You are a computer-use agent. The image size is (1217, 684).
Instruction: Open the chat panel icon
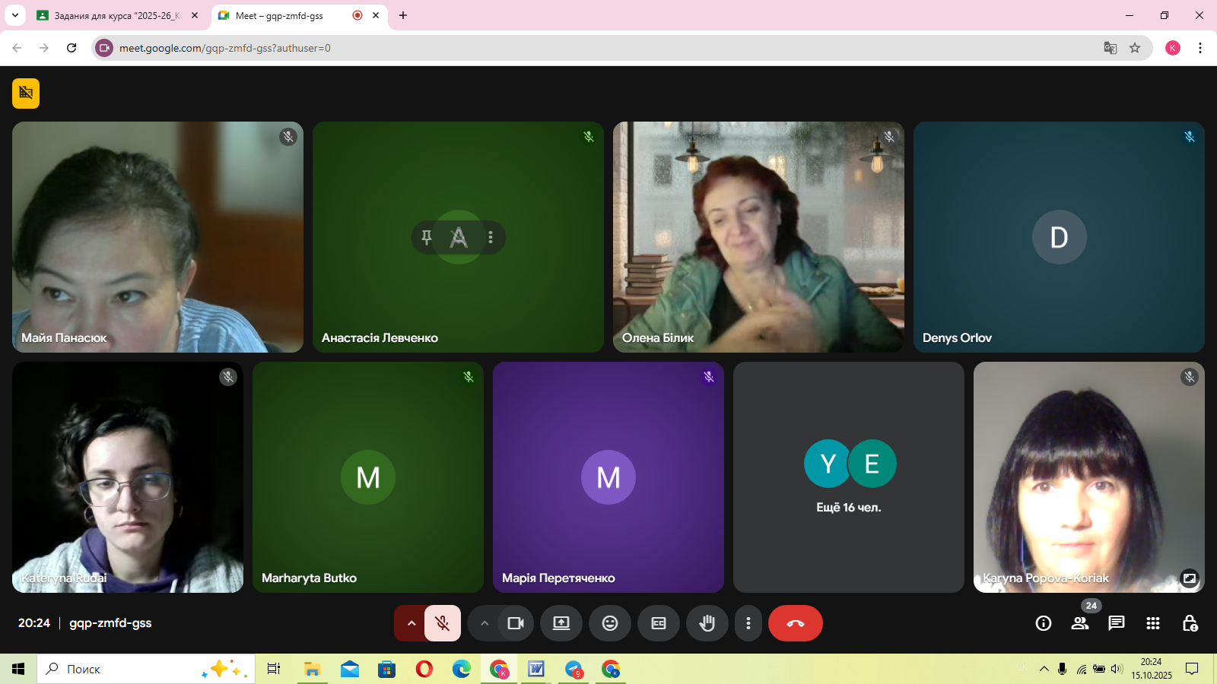(1116, 623)
